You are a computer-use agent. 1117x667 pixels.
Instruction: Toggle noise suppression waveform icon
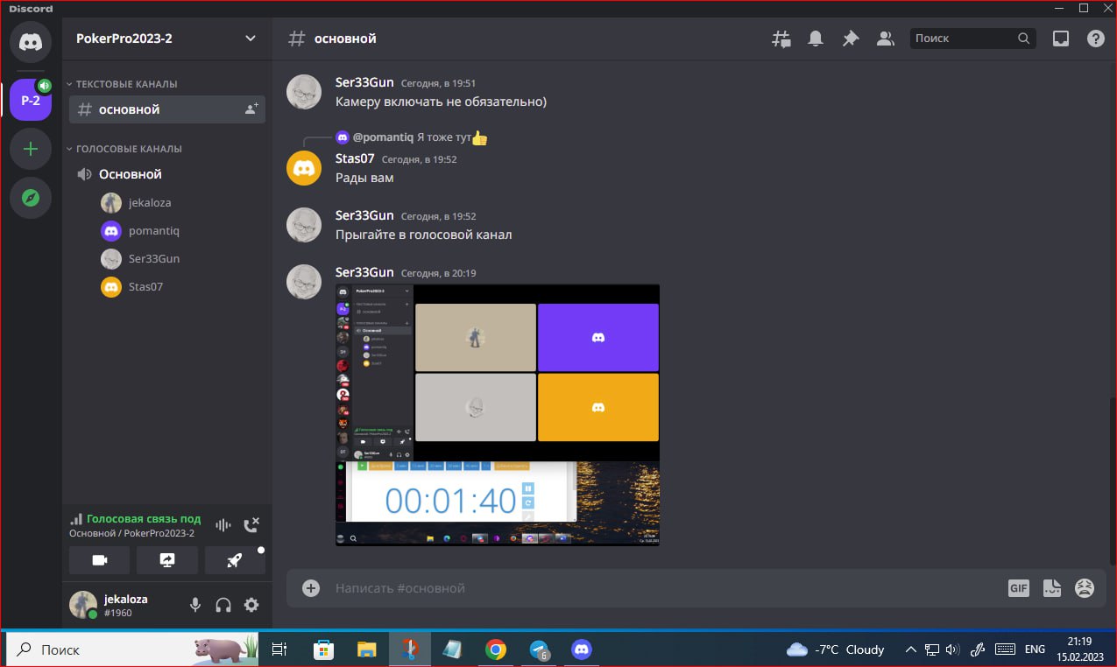tap(223, 525)
